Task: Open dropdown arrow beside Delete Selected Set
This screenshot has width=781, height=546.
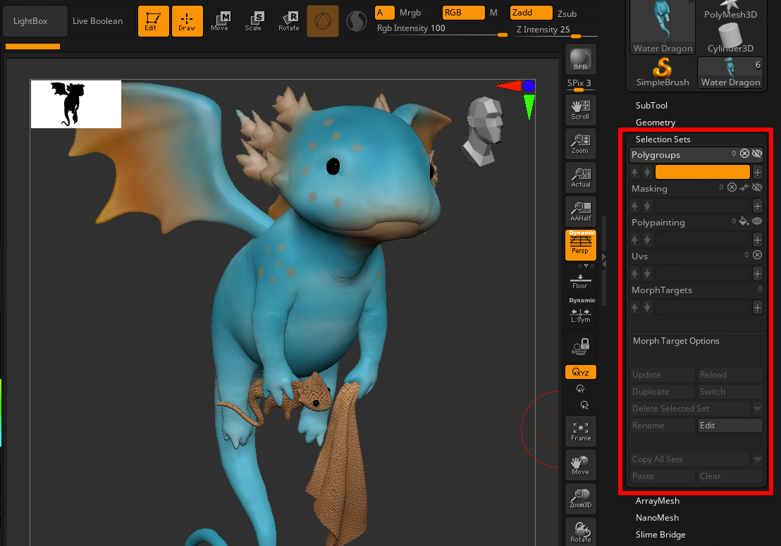Action: 757,409
